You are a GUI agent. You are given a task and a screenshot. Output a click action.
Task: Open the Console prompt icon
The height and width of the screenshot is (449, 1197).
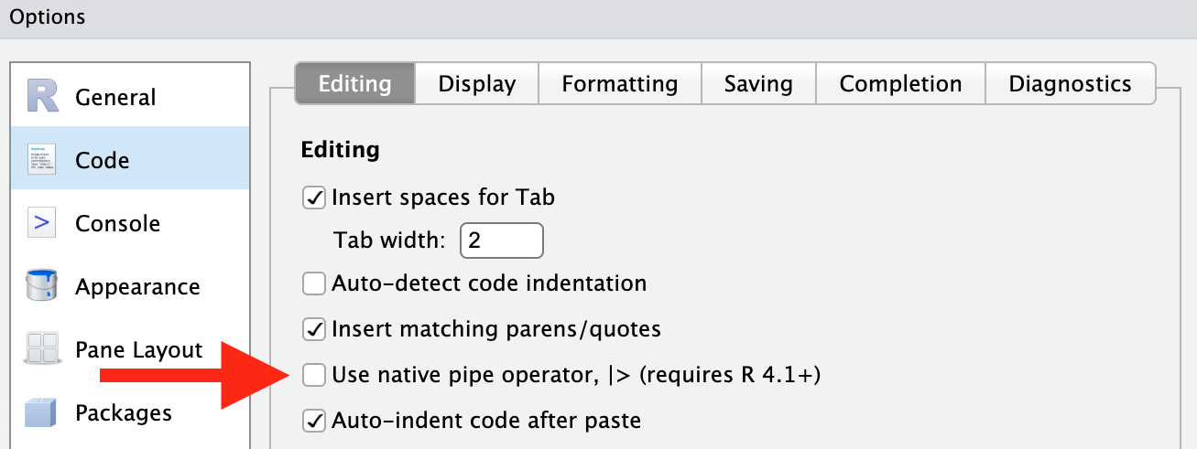click(x=43, y=223)
